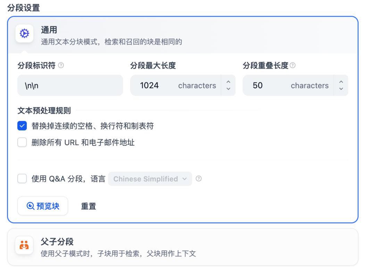Uncheck 替换掉连续的空格、换行符和制表符

[x=22, y=126]
